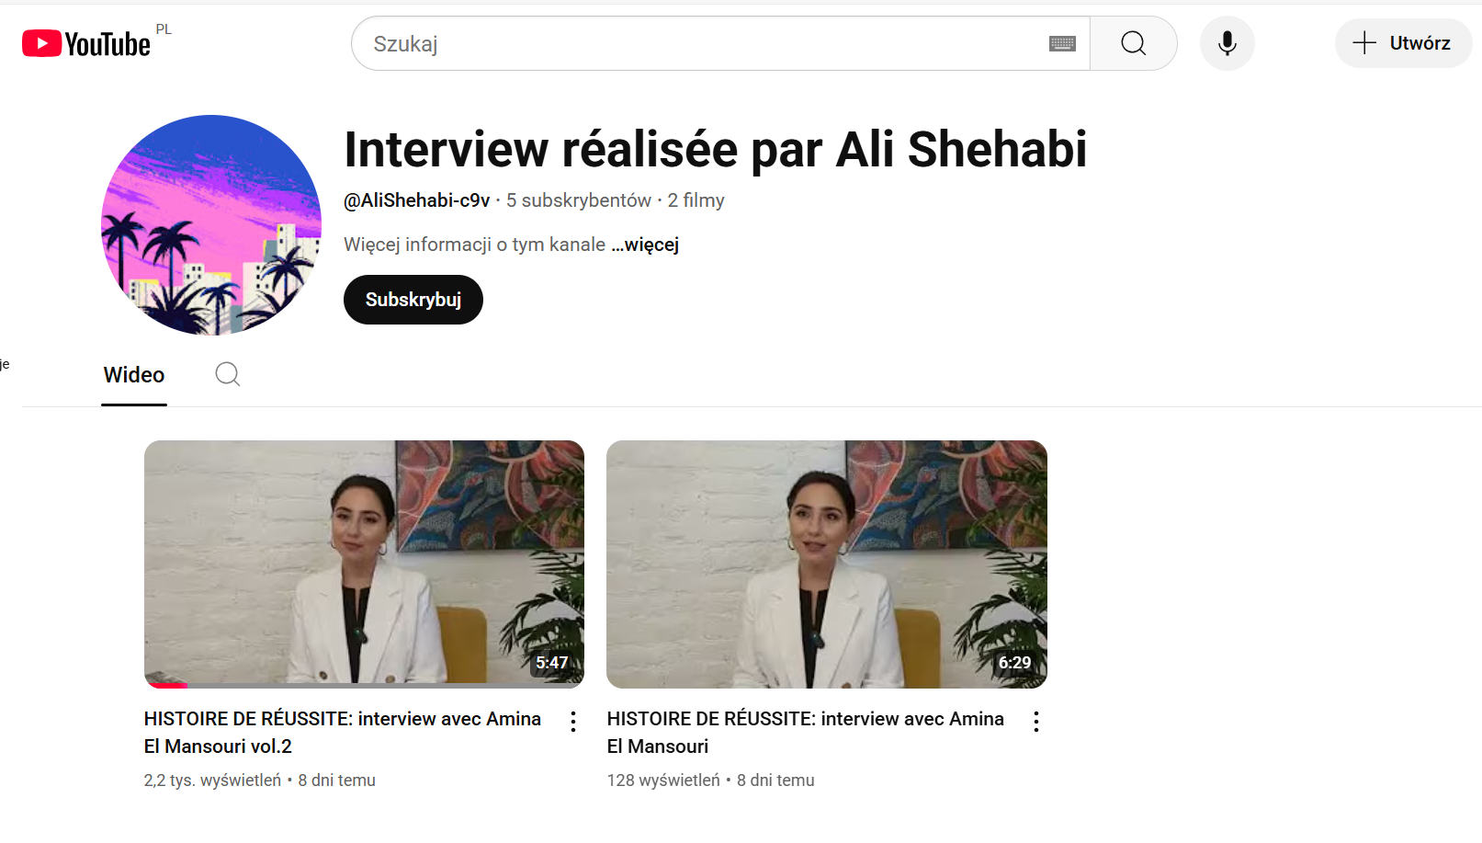Click red watch-progress bar on first thumbnail
Screen dimensions: 1482x843
click(x=169, y=686)
